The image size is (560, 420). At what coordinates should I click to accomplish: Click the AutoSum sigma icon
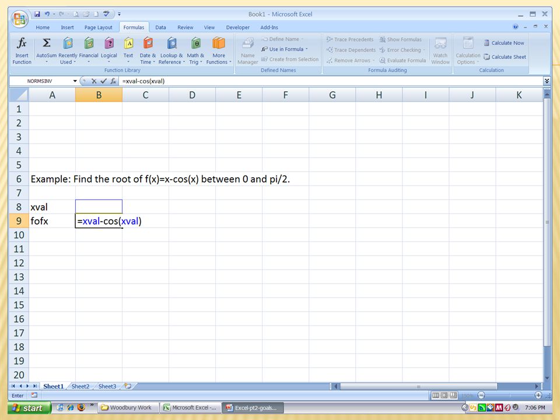(47, 43)
